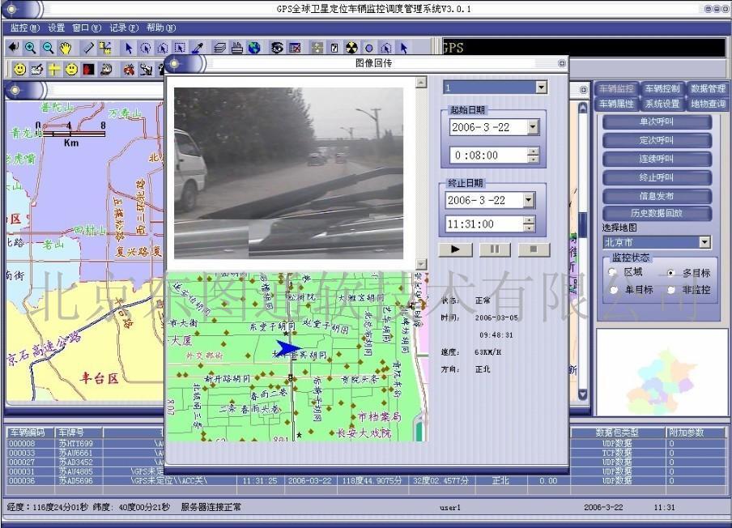The image size is (732, 528).
Task: Open the start date 2006-3-22 dropdown
Action: [x=533, y=126]
